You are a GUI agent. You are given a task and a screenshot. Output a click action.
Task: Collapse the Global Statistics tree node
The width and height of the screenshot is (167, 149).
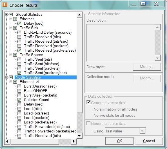[6, 14]
